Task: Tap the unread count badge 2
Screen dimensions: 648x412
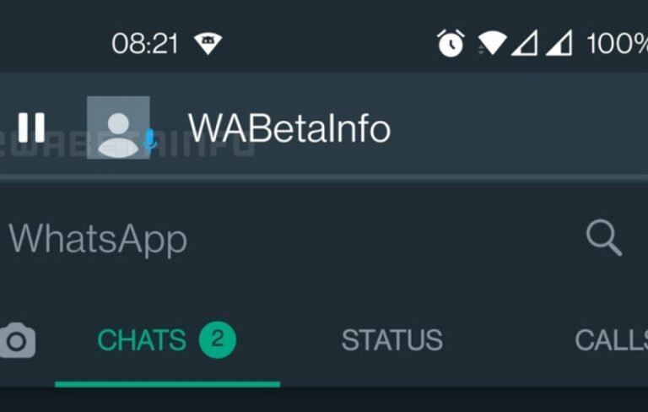Action: (218, 339)
